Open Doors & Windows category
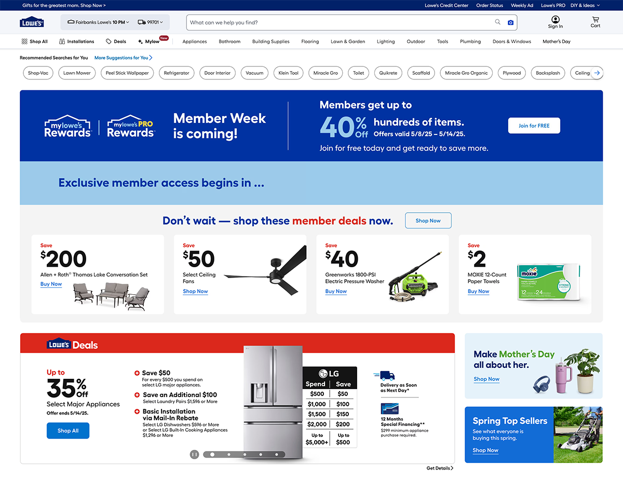The height and width of the screenshot is (481, 623). 512,42
